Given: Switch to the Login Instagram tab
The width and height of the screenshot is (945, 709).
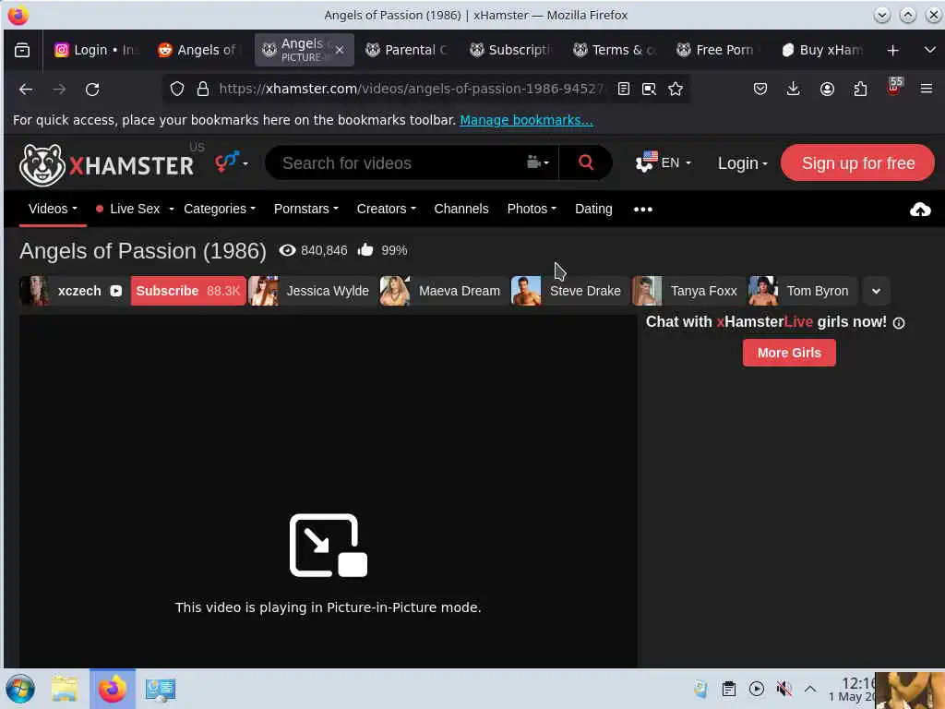Looking at the screenshot, I should pyautogui.click(x=96, y=50).
